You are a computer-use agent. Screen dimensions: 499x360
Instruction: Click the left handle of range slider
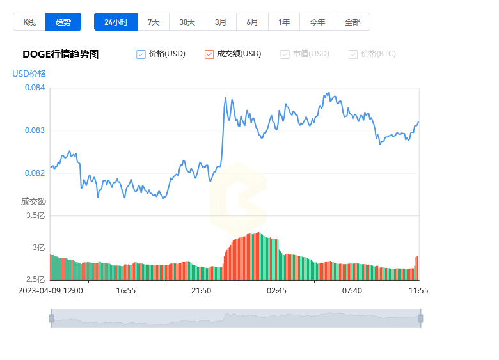pyautogui.click(x=51, y=318)
